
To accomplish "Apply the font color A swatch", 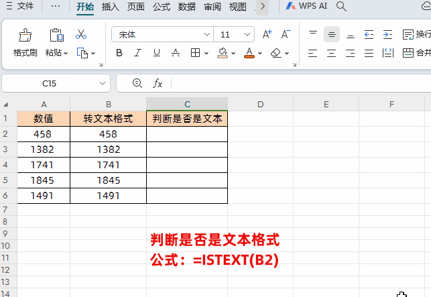I will click(249, 53).
